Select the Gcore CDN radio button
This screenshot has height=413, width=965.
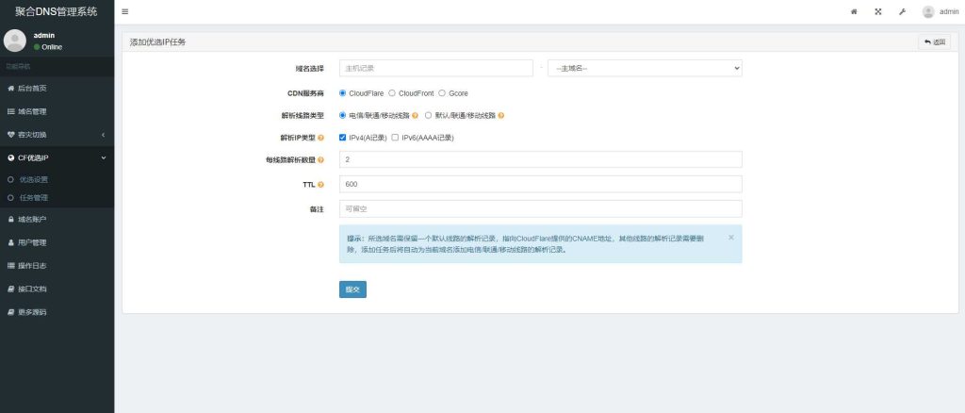click(x=442, y=93)
